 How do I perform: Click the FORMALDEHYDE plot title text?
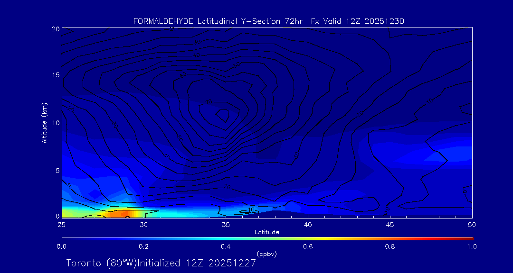click(x=268, y=21)
